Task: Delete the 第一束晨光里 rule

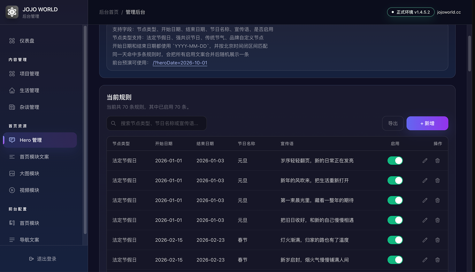Action: tap(437, 200)
